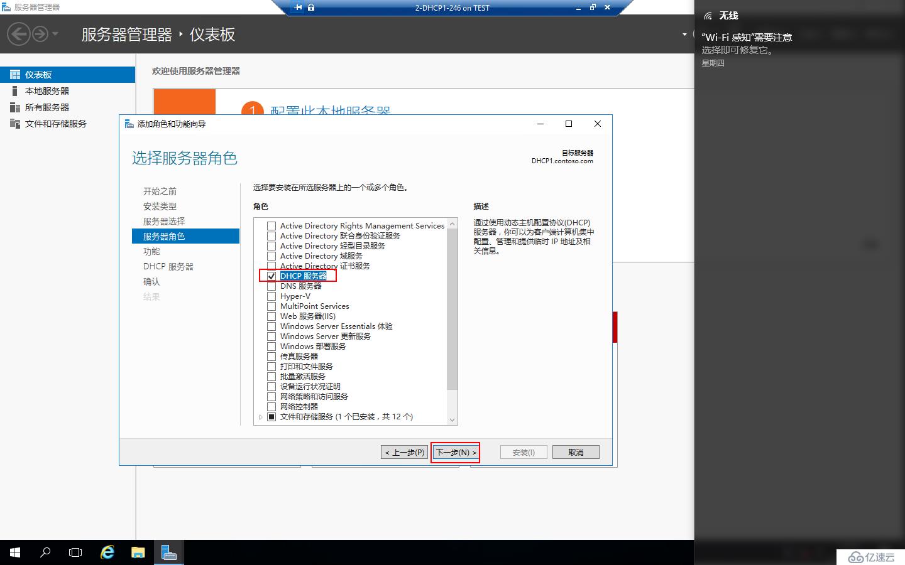Check Windows Server 更新服务
The height and width of the screenshot is (565, 905).
(271, 336)
